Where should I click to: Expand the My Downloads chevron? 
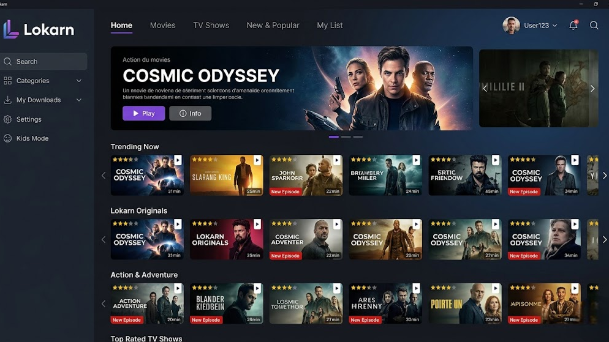79,100
